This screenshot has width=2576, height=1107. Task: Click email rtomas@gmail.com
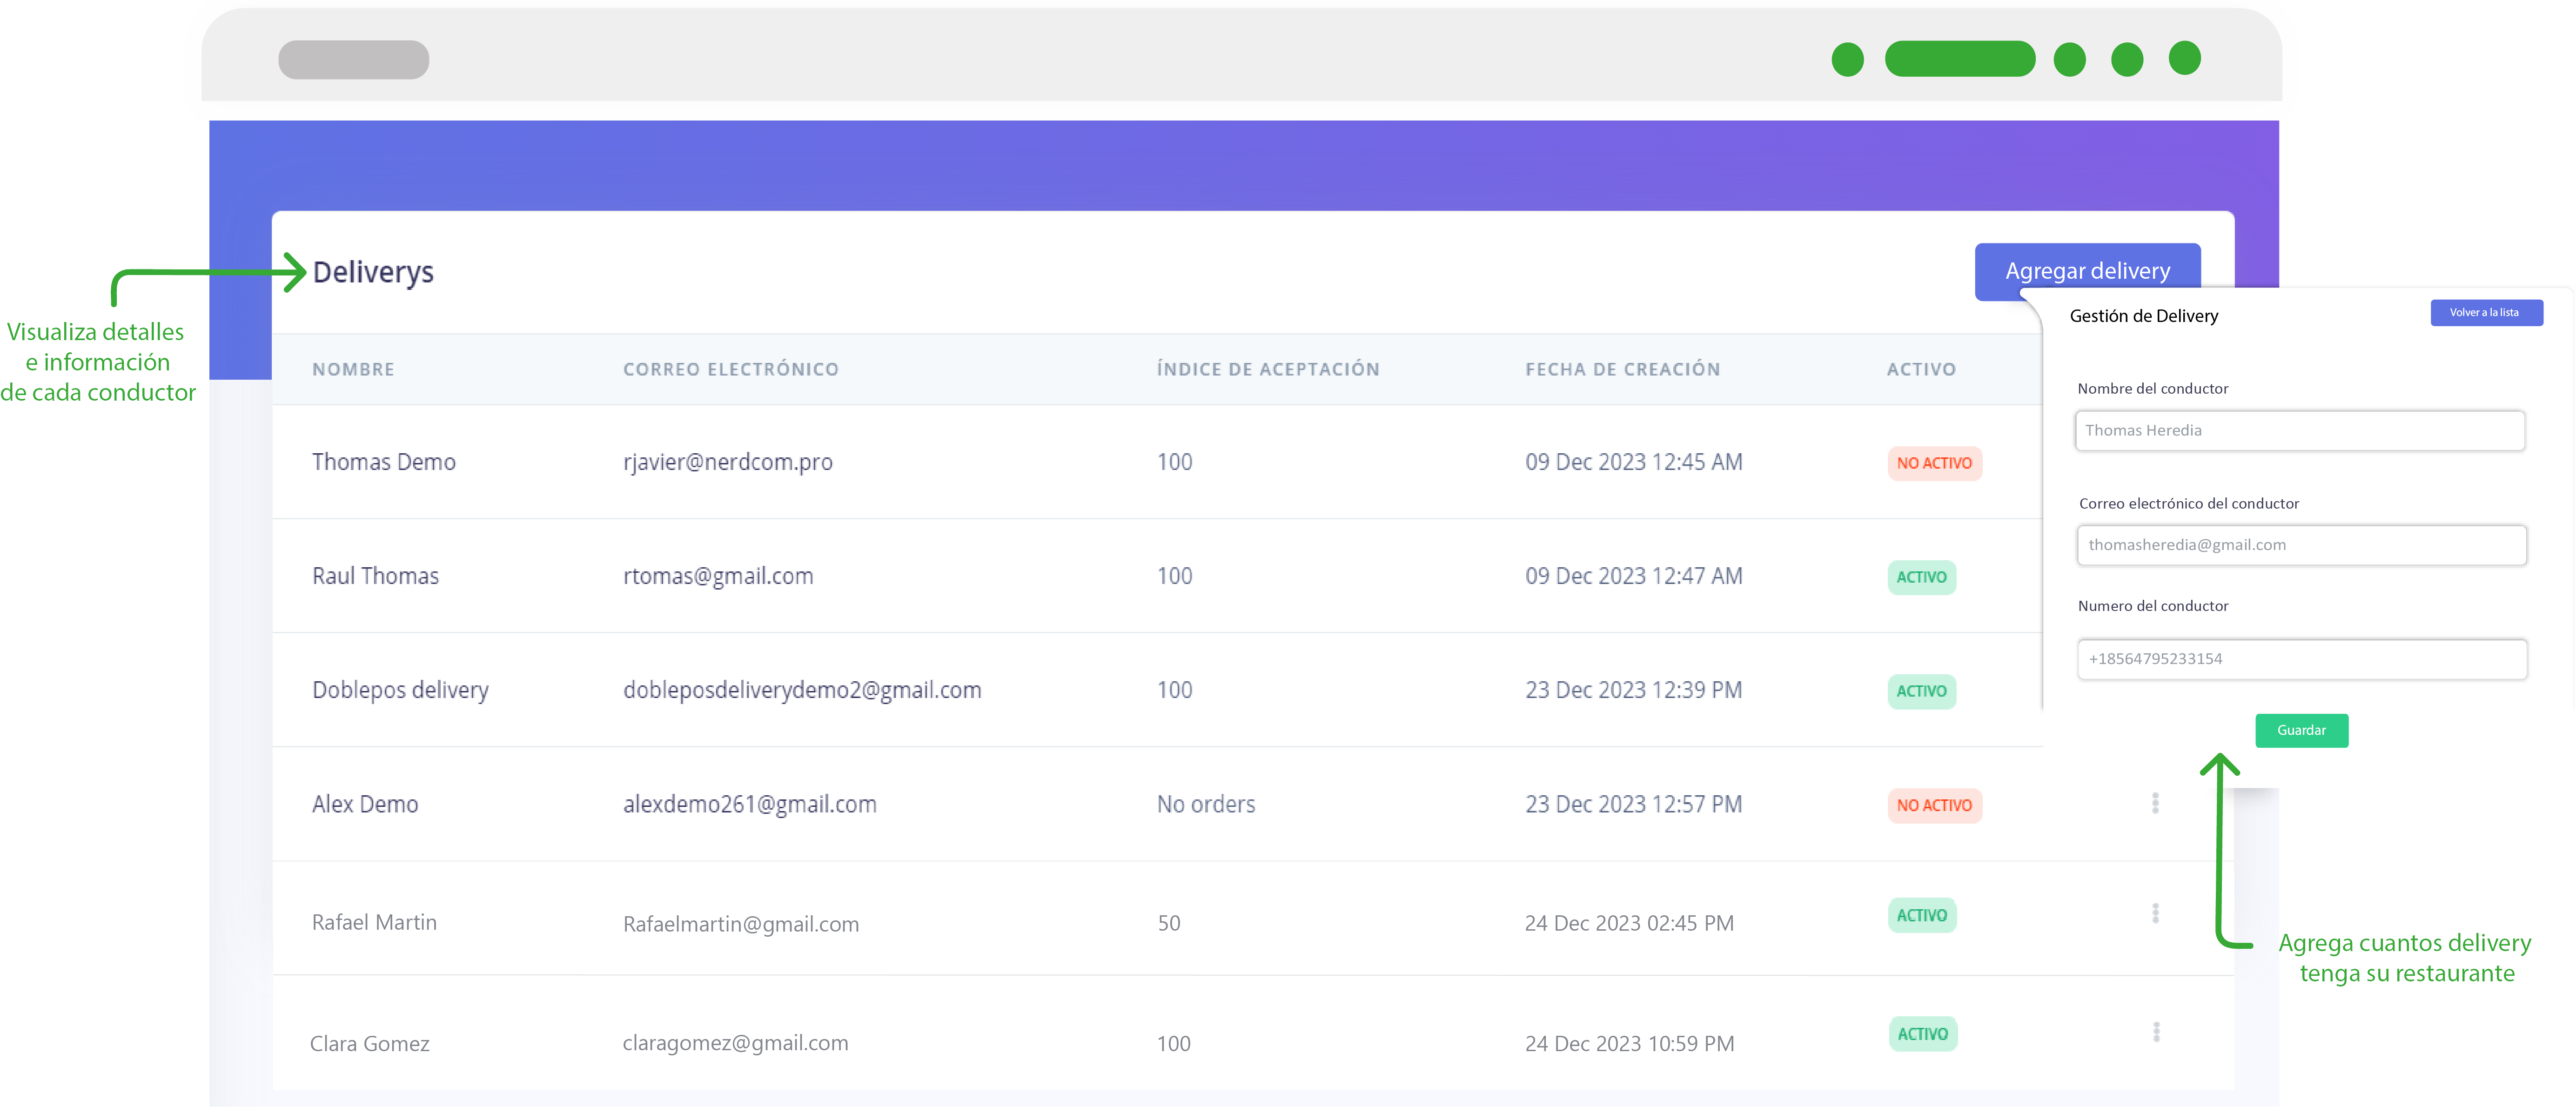[x=718, y=576]
